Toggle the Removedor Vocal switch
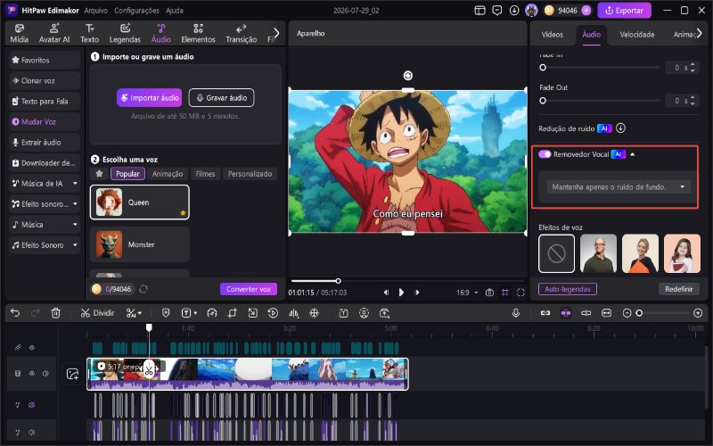Viewport: 713px width, 446px height. [x=545, y=154]
